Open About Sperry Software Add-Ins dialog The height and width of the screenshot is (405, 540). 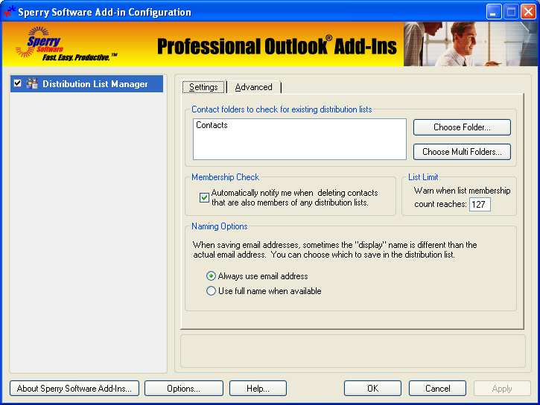[74, 389]
